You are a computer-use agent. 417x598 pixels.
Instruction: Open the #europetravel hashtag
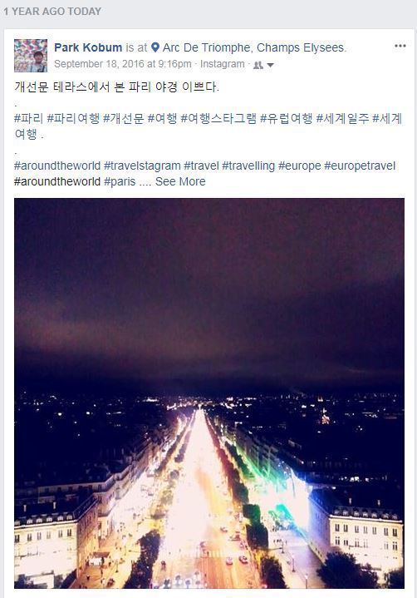pyautogui.click(x=360, y=166)
